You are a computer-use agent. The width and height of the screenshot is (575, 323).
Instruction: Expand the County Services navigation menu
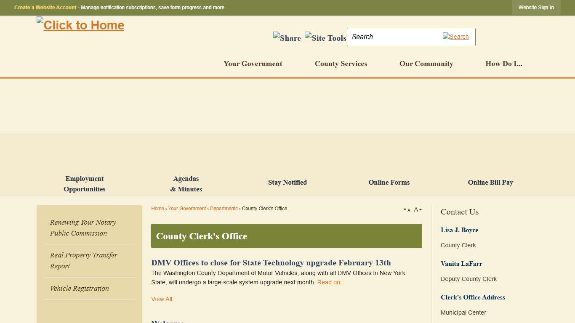coord(341,64)
